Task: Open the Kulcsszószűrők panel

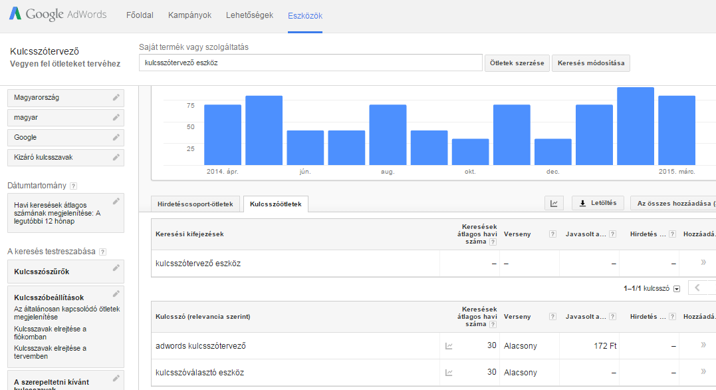Action: 66,272
